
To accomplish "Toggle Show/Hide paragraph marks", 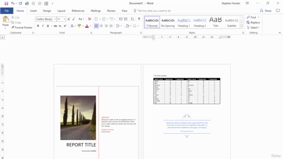I will point(139,19).
